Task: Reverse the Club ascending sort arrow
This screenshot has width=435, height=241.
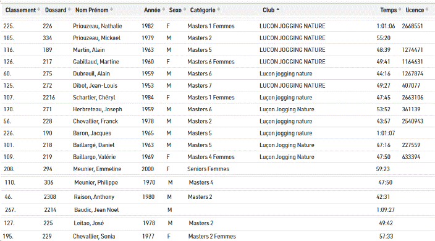Action: click(277, 10)
